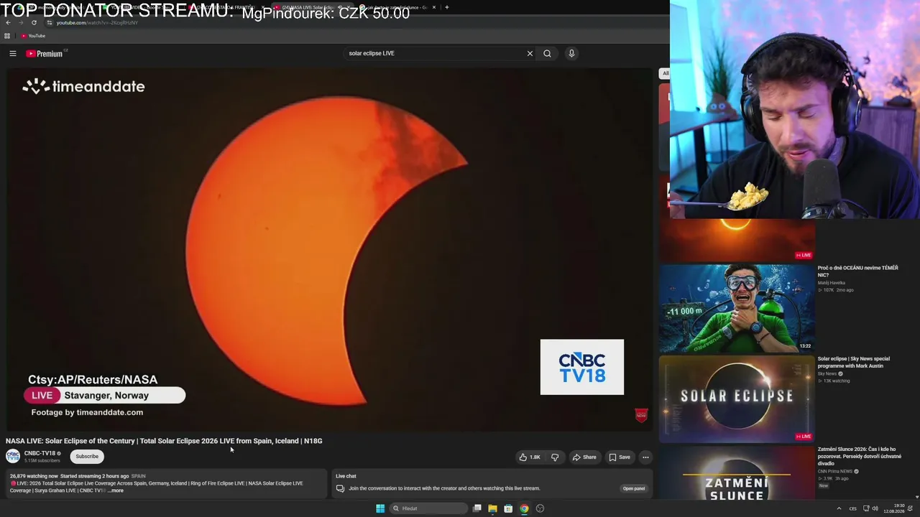Open Matěj Havelka channel link
The height and width of the screenshot is (517, 920).
click(x=832, y=283)
